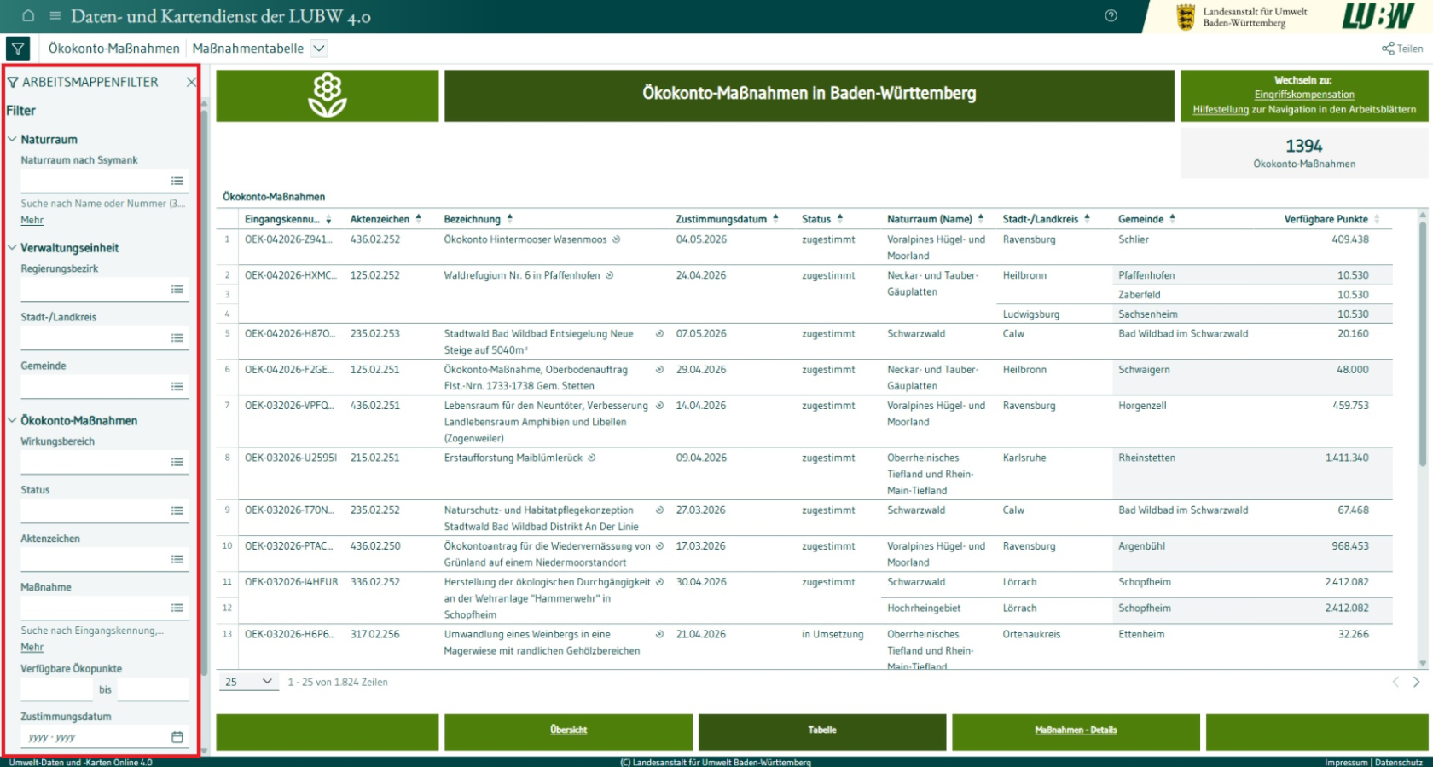Collapse the Naturraum filter section
Viewport: 1433px width, 767px height.
pos(12,139)
